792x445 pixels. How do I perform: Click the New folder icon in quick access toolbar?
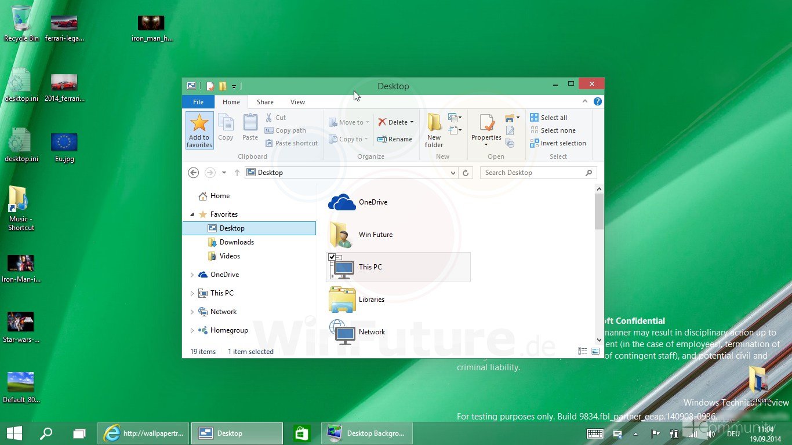point(223,86)
